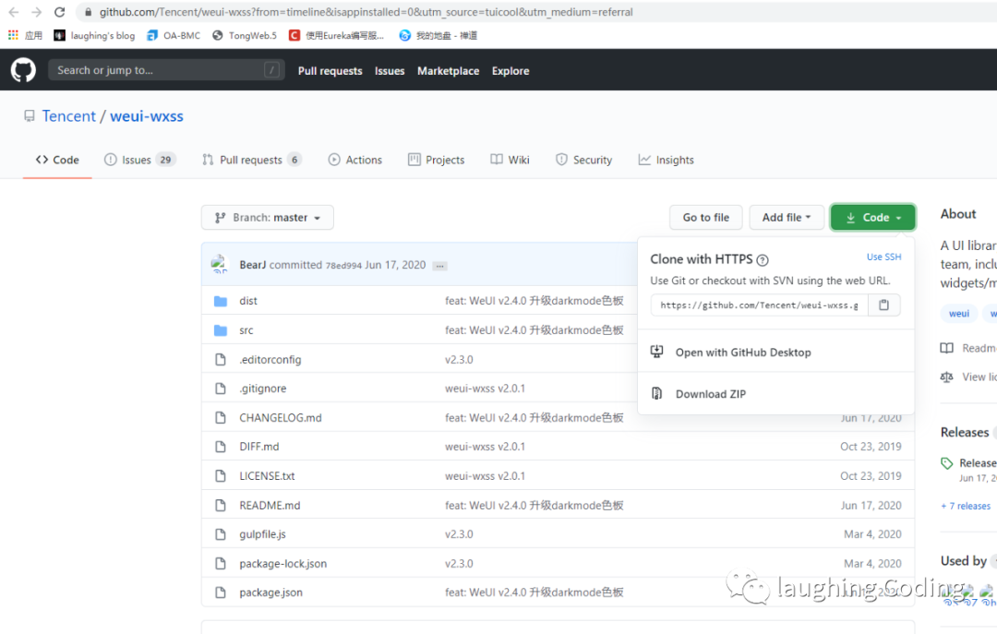Open the Wiki tab

510,160
